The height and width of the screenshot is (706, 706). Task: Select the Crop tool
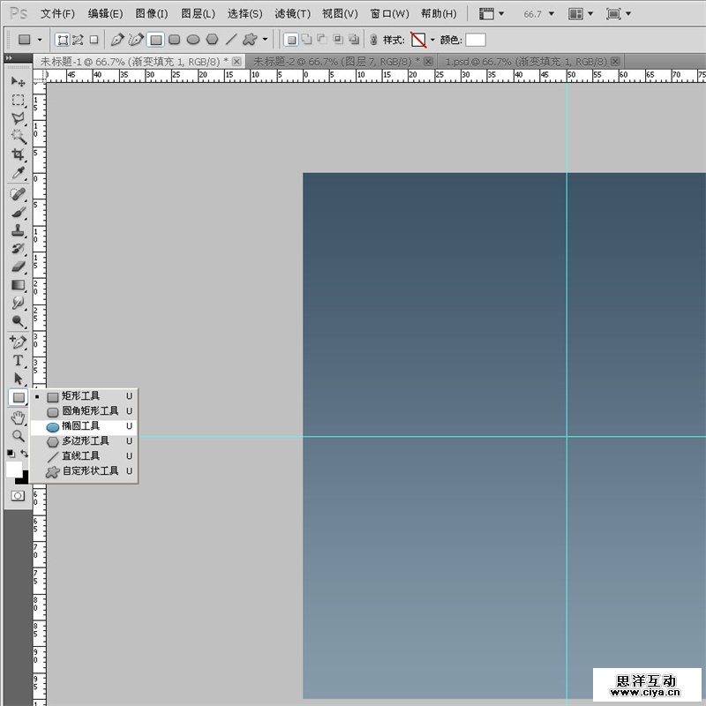click(x=18, y=154)
